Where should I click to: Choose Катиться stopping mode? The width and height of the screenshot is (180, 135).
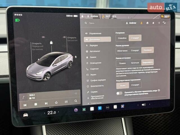(x=135, y=63)
